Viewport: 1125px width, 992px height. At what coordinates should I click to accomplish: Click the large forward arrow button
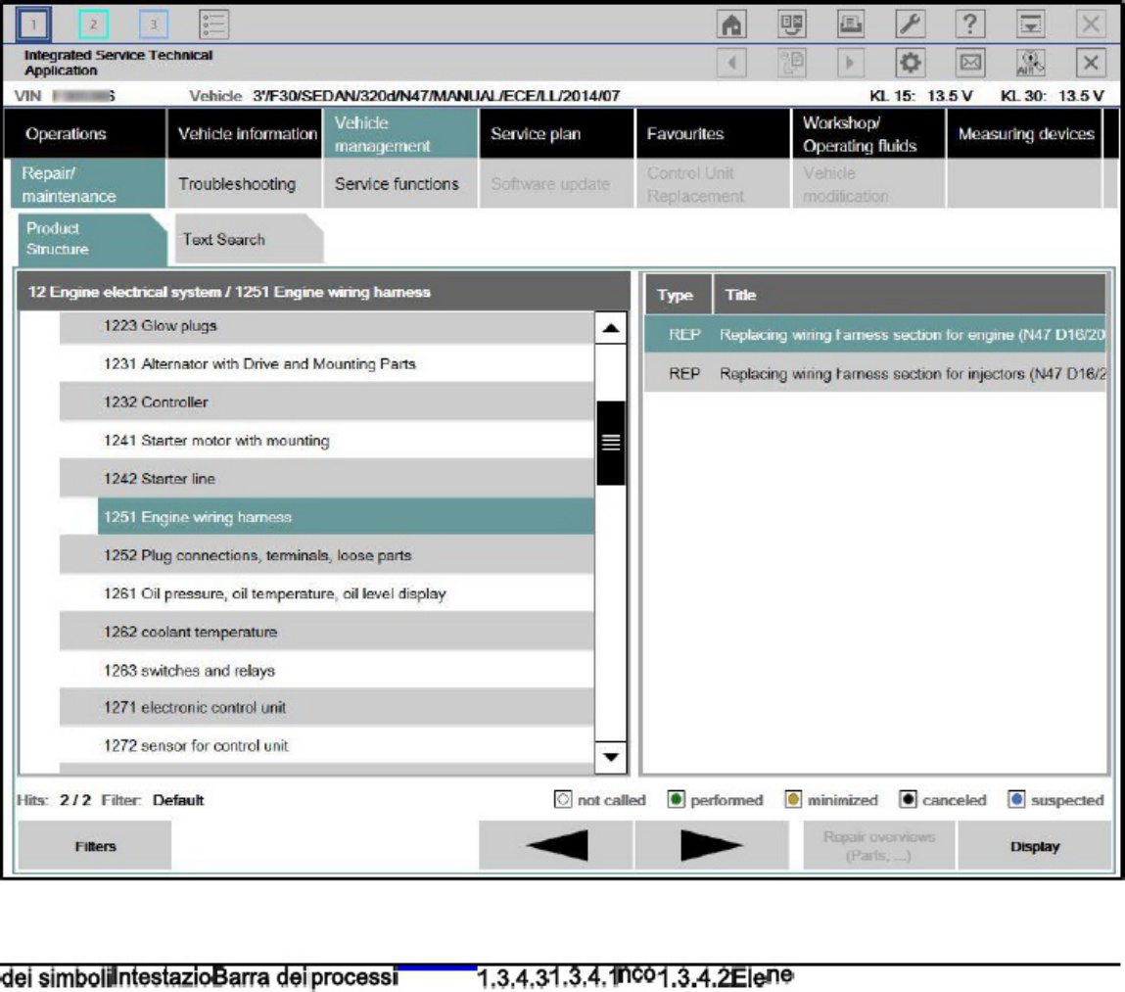coord(712,845)
